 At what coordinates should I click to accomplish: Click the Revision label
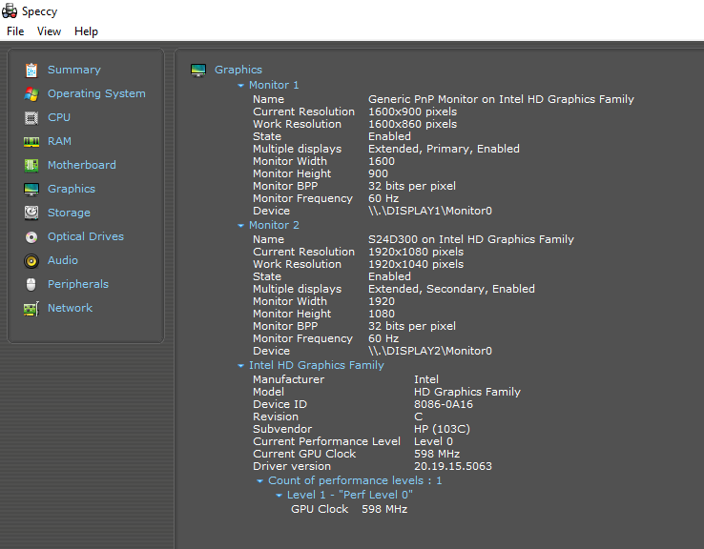pyautogui.click(x=276, y=417)
